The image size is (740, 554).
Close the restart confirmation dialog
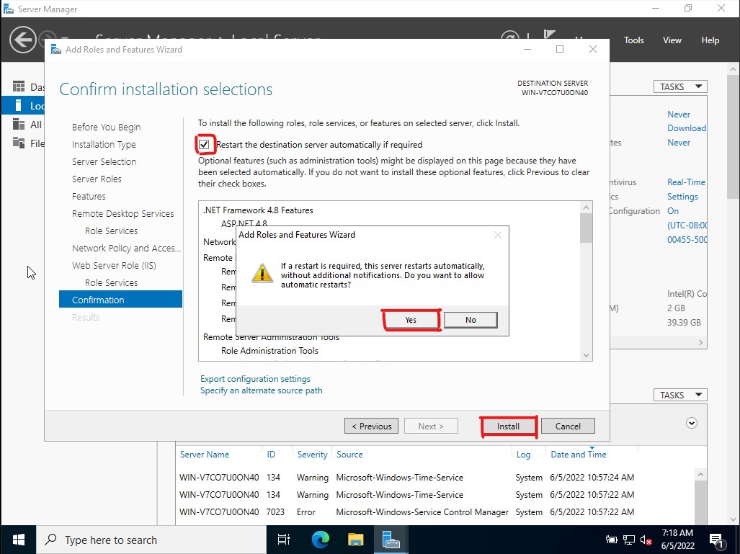click(x=497, y=235)
